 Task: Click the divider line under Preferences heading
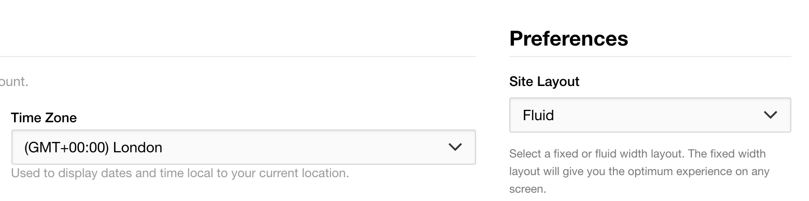(650, 56)
